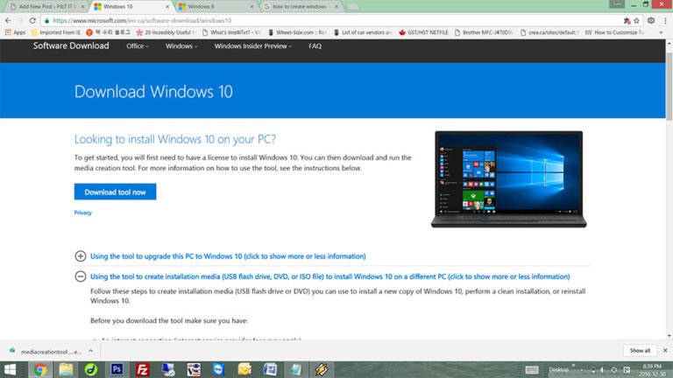Open the 'Using the tool to upgrade this PC' link

click(228, 256)
